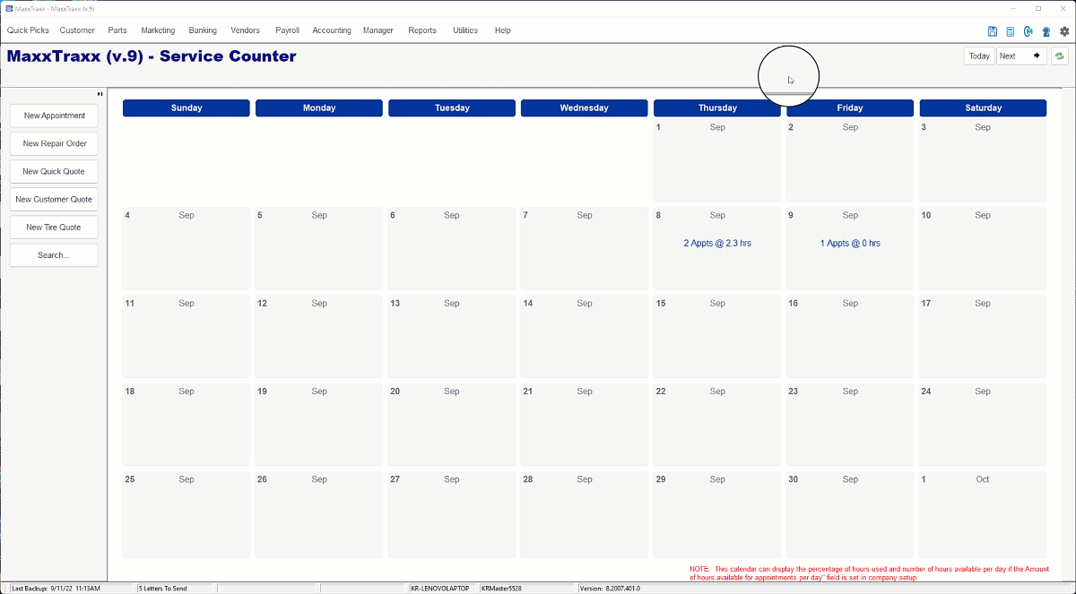Expand the Reports menu
The width and height of the screenshot is (1076, 594).
pyautogui.click(x=422, y=30)
